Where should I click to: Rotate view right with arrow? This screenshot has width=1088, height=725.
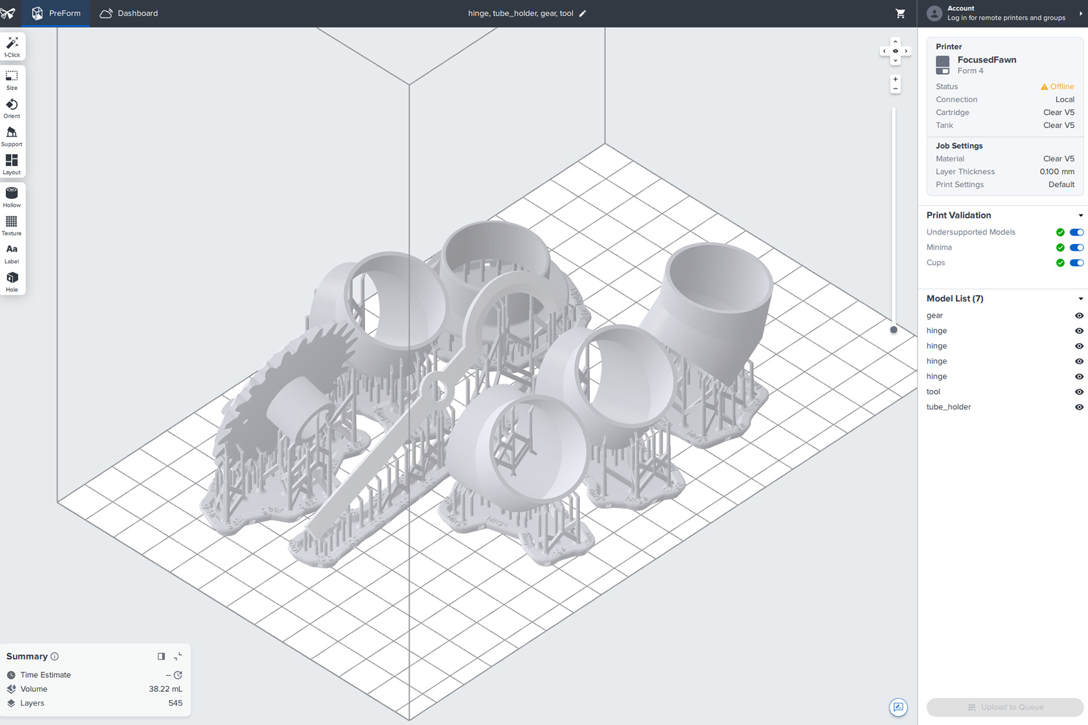(x=906, y=51)
